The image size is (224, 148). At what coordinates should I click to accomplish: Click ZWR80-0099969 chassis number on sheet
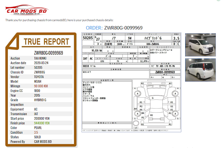(165, 72)
